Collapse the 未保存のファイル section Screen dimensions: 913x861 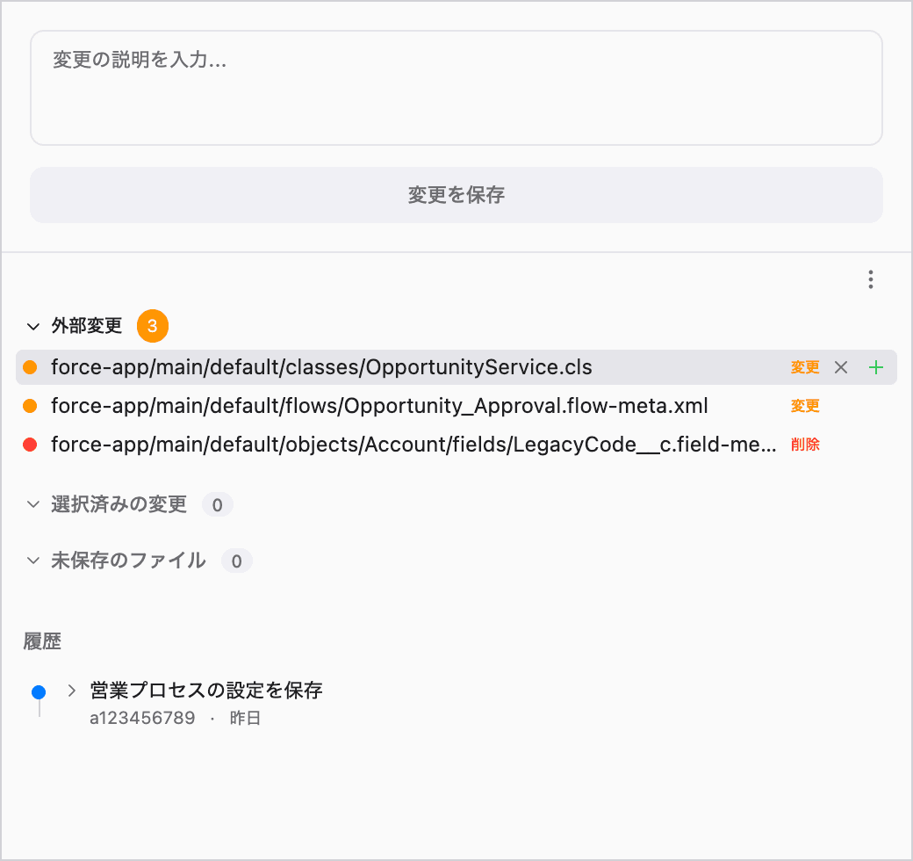point(33,561)
